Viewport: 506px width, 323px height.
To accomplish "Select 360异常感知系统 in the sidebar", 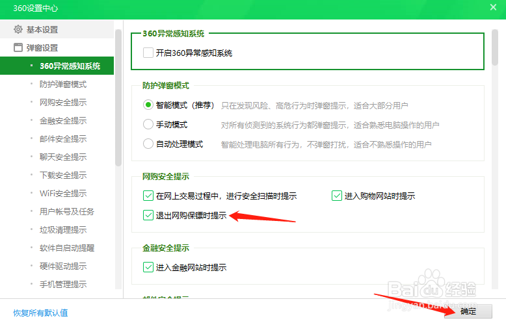I will (x=57, y=66).
